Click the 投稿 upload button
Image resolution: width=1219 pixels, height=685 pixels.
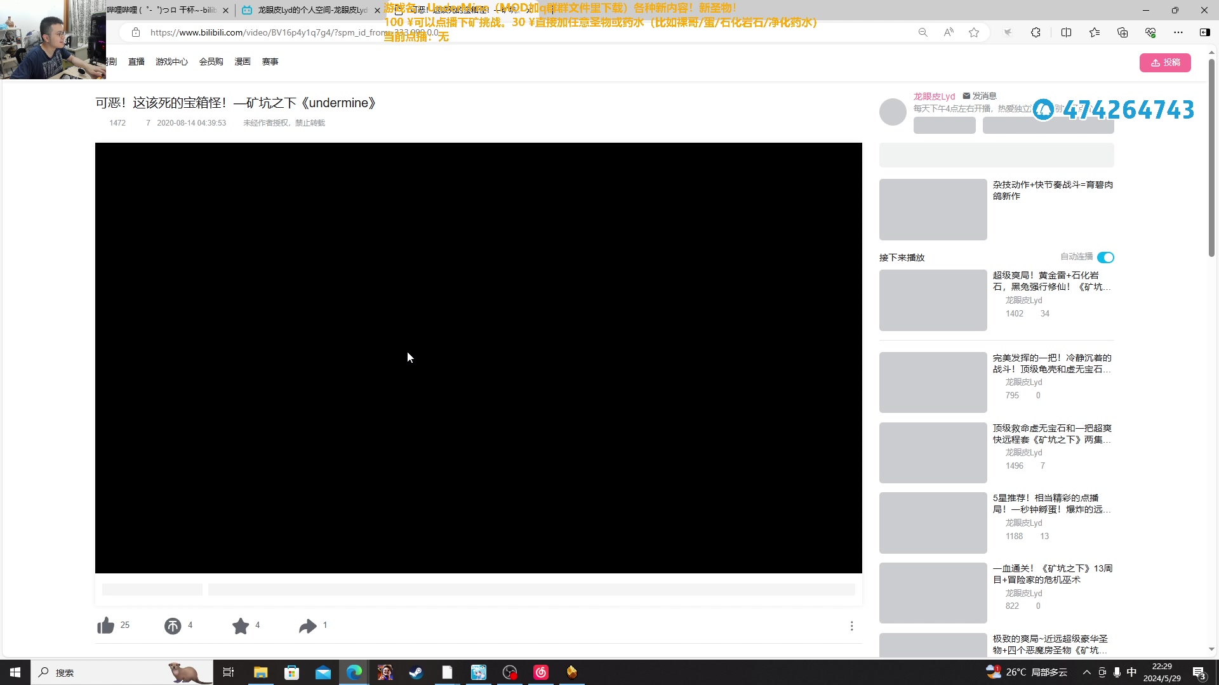(1165, 62)
